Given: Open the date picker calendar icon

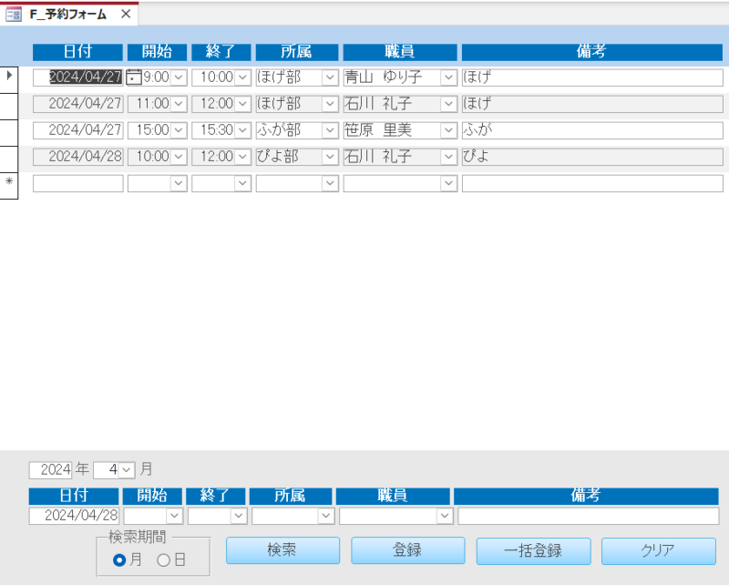Looking at the screenshot, I should 134,77.
